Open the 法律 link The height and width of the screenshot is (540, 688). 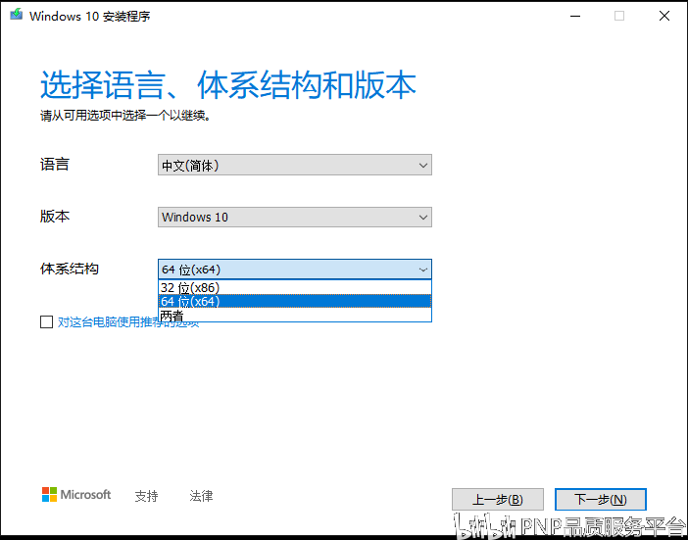201,496
